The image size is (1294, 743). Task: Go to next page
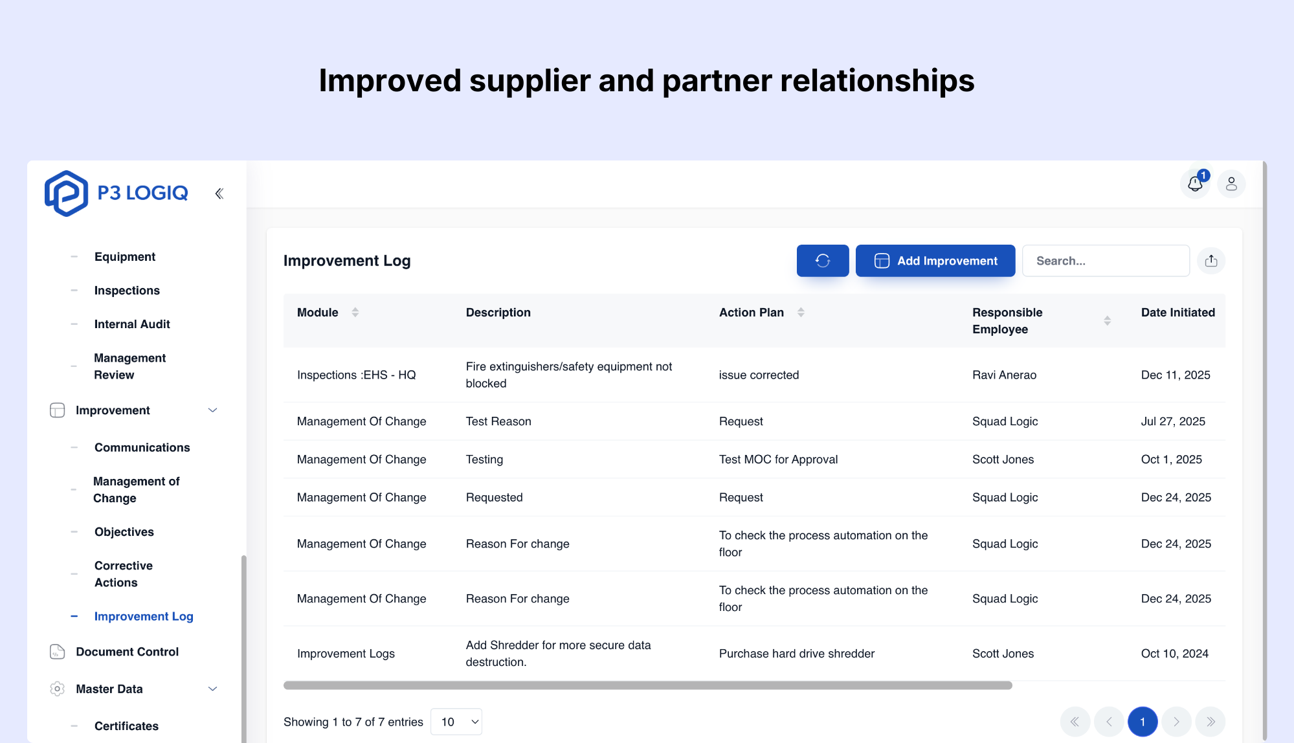click(x=1177, y=722)
